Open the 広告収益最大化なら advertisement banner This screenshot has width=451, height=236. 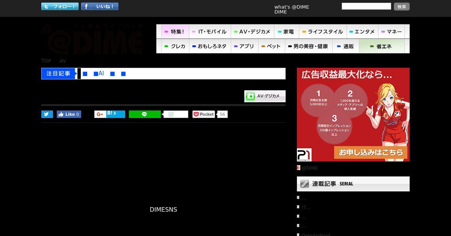353,115
